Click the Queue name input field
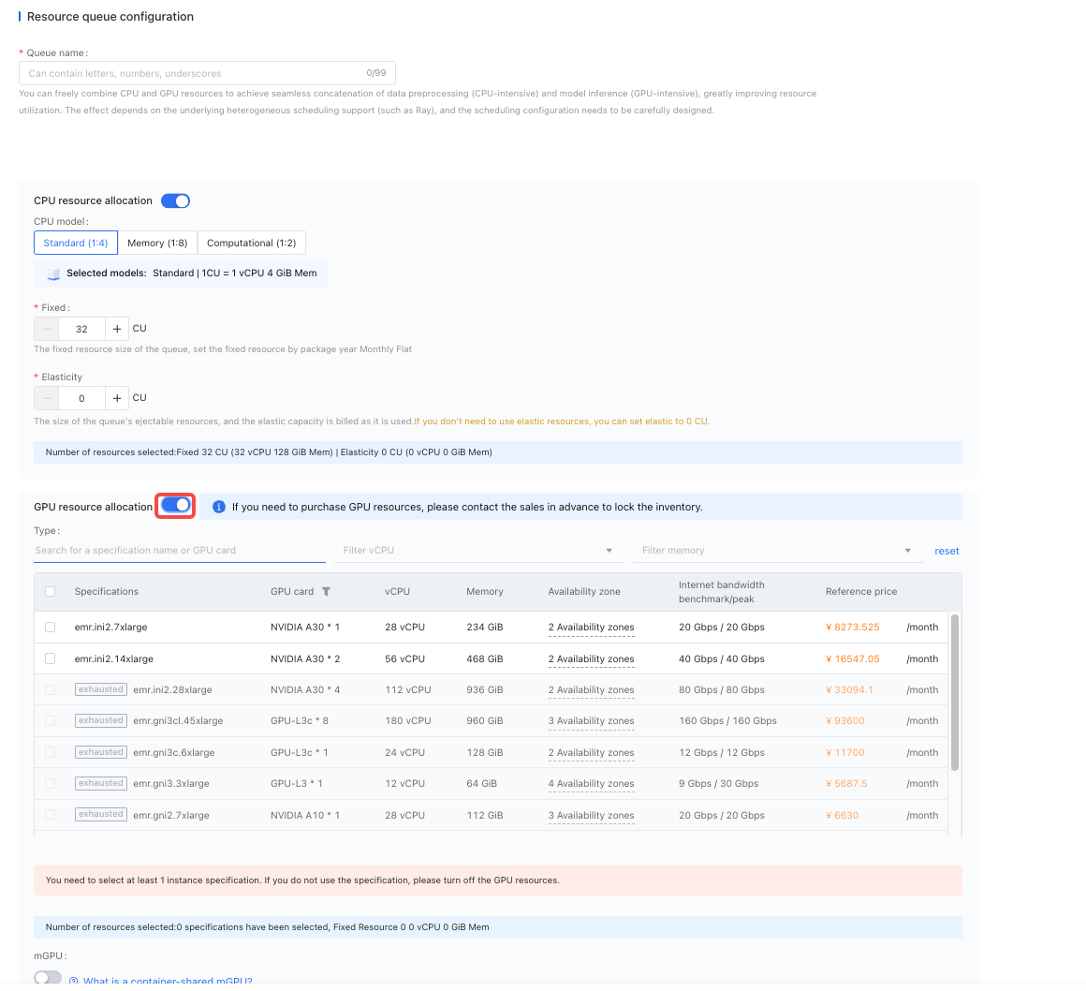Screen dimensions: 1086x991 pos(207,73)
